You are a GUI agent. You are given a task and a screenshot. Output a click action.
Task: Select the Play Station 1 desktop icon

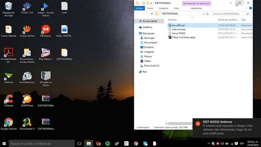click(46, 54)
